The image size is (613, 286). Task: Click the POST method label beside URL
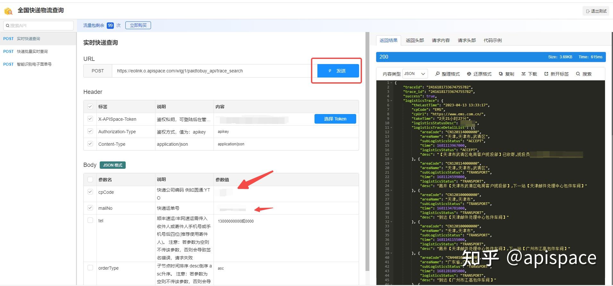(98, 71)
